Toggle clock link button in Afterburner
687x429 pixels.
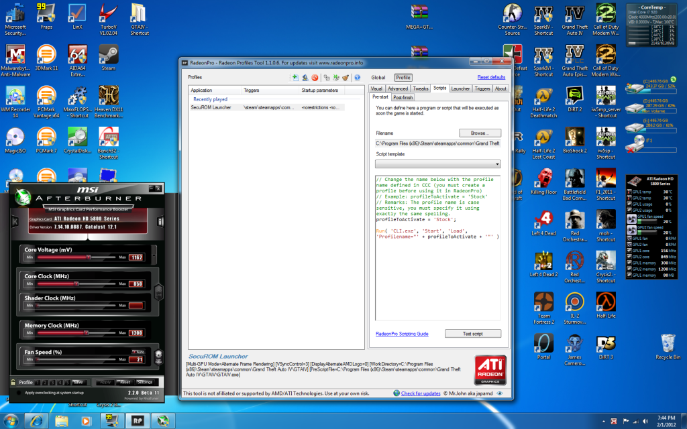(x=158, y=292)
